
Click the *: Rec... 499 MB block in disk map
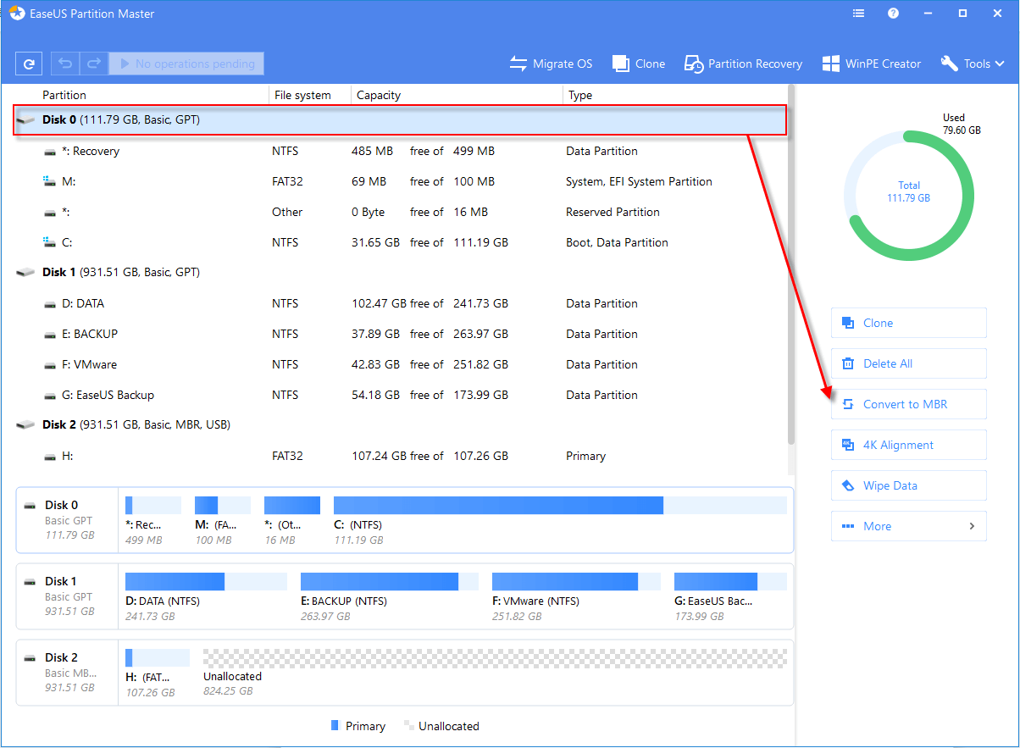pos(153,520)
